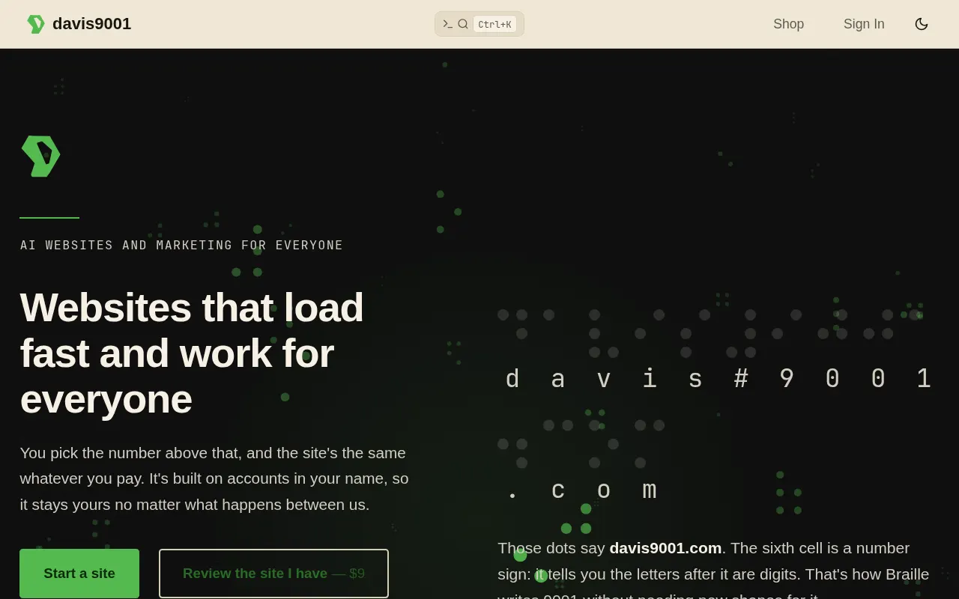Click the bold davis9001.com text in the Braille explanation

(665, 548)
